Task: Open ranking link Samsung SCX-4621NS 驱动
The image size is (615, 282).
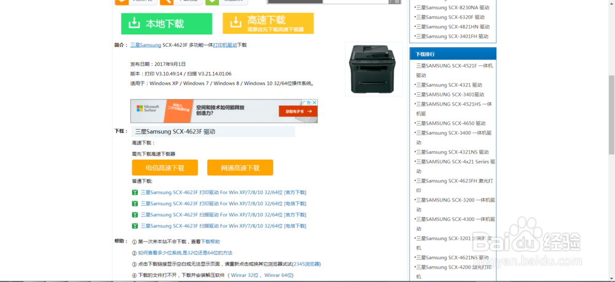Action: 451,257
